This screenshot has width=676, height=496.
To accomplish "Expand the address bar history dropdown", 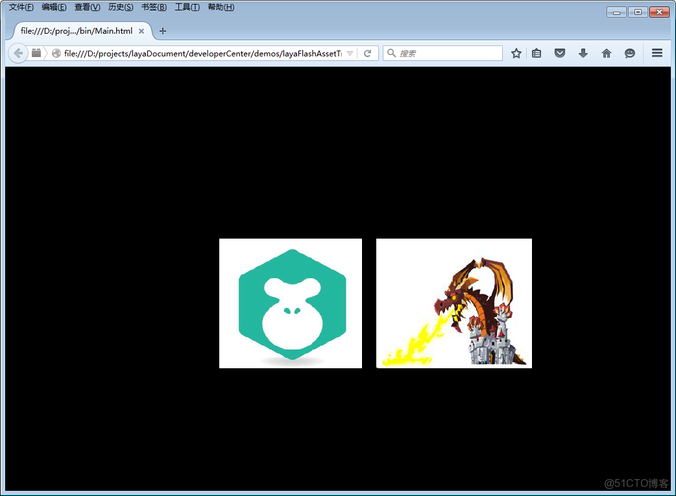I will (x=350, y=53).
